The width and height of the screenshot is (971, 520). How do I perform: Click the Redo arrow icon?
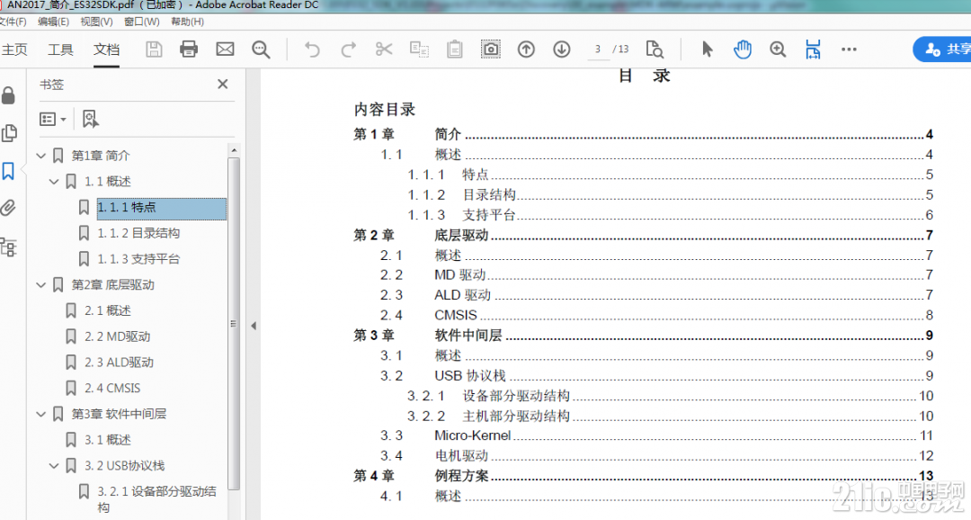click(349, 49)
